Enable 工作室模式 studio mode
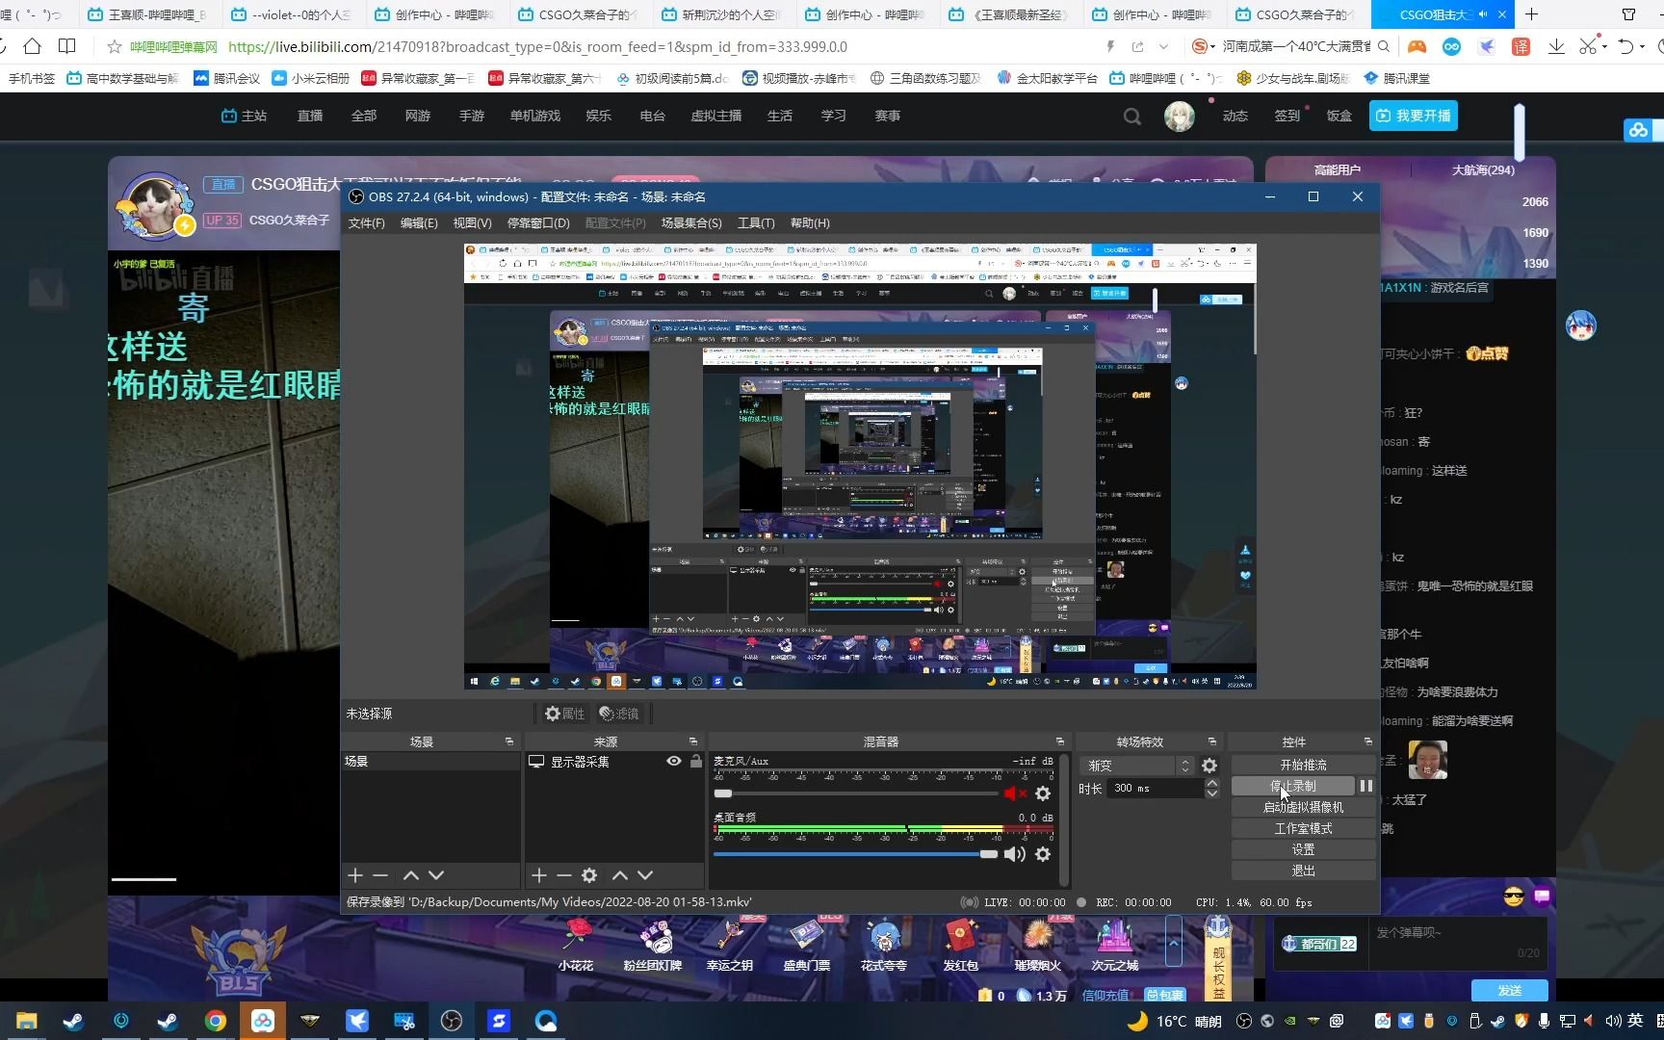Image resolution: width=1664 pixels, height=1040 pixels. coord(1303,828)
